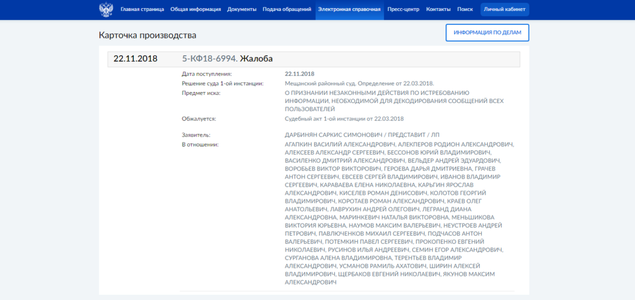Click the bold Дата поступления value
The width and height of the screenshot is (635, 300).
pos(300,74)
